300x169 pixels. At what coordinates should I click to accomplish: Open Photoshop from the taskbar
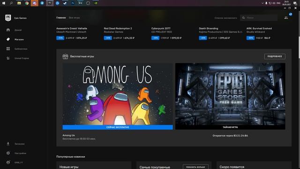[x=73, y=3]
